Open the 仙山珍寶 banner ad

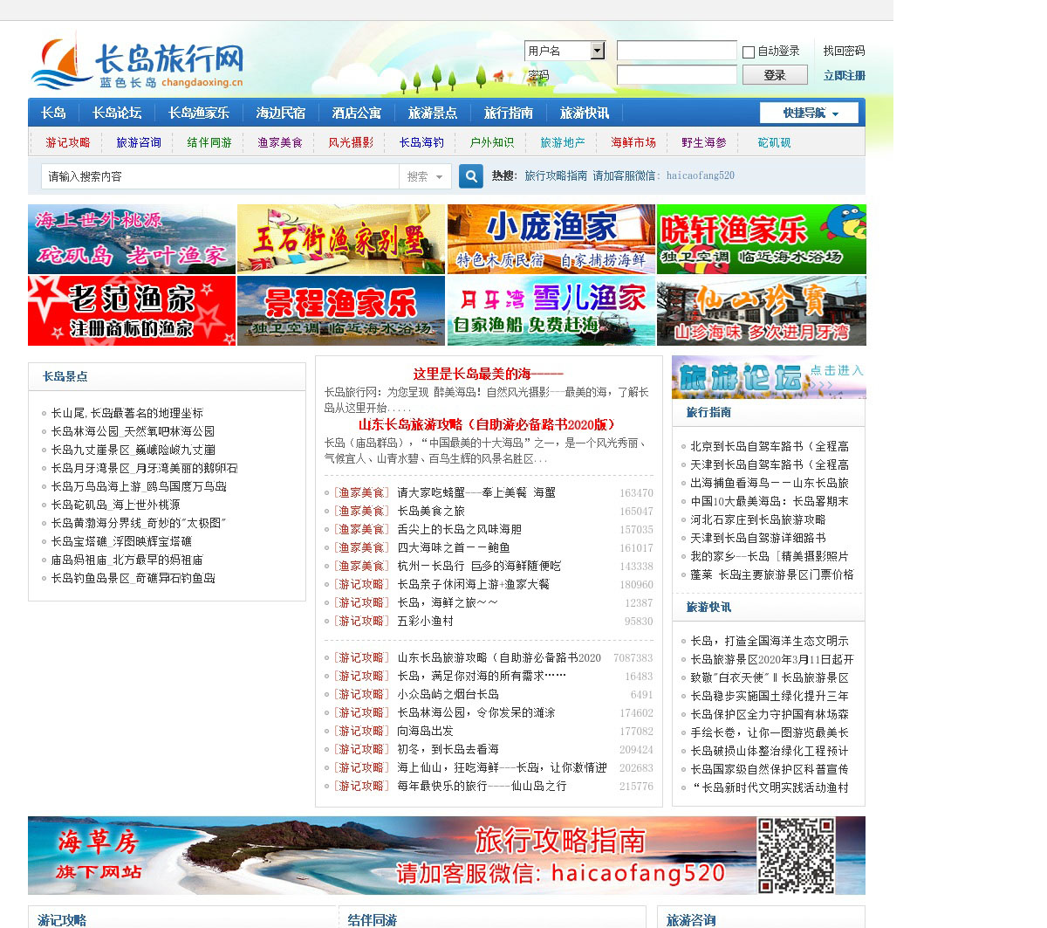761,311
